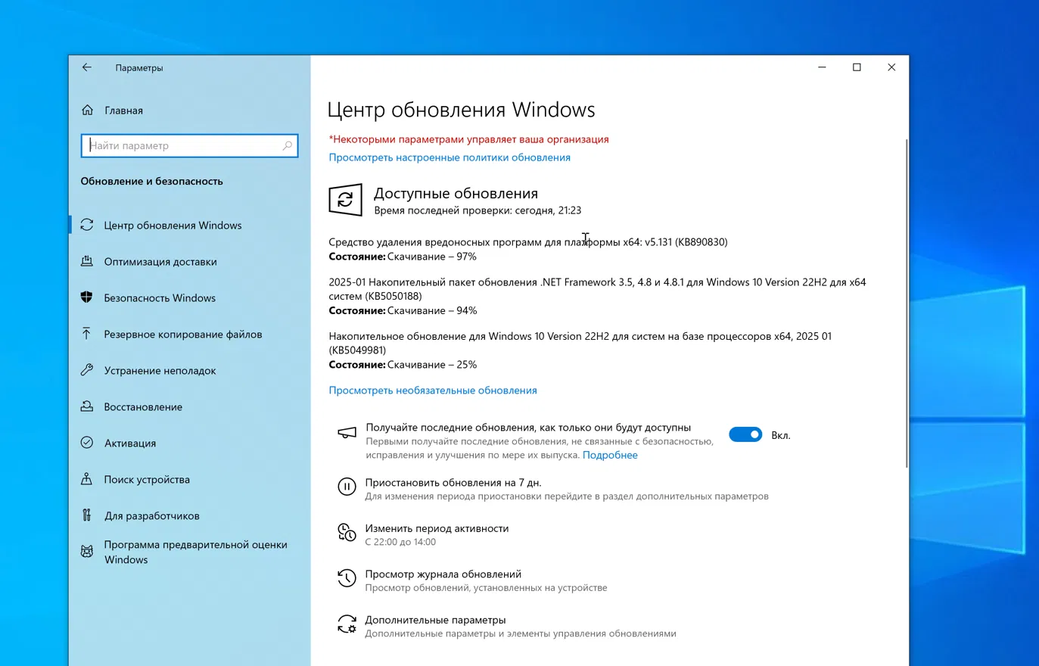1039x666 pixels.
Task: Click the KB5050188 .NET Framework update title
Action: tap(597, 289)
